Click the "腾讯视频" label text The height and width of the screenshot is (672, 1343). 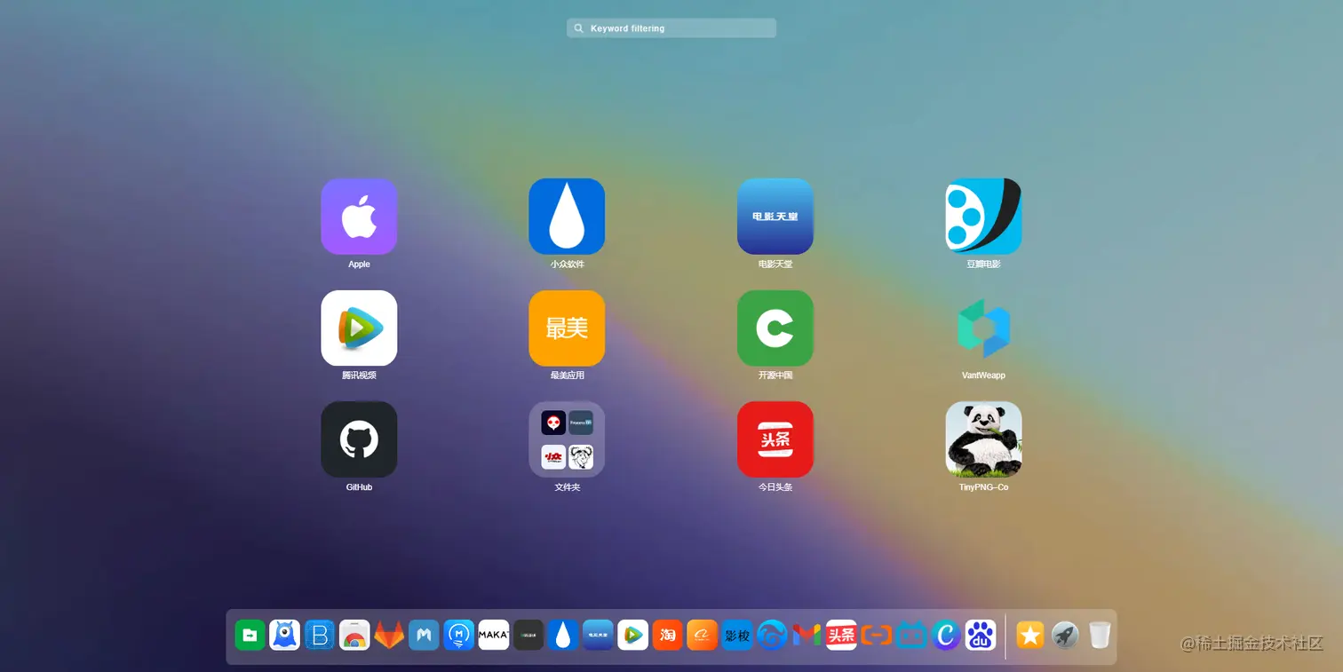(x=359, y=376)
